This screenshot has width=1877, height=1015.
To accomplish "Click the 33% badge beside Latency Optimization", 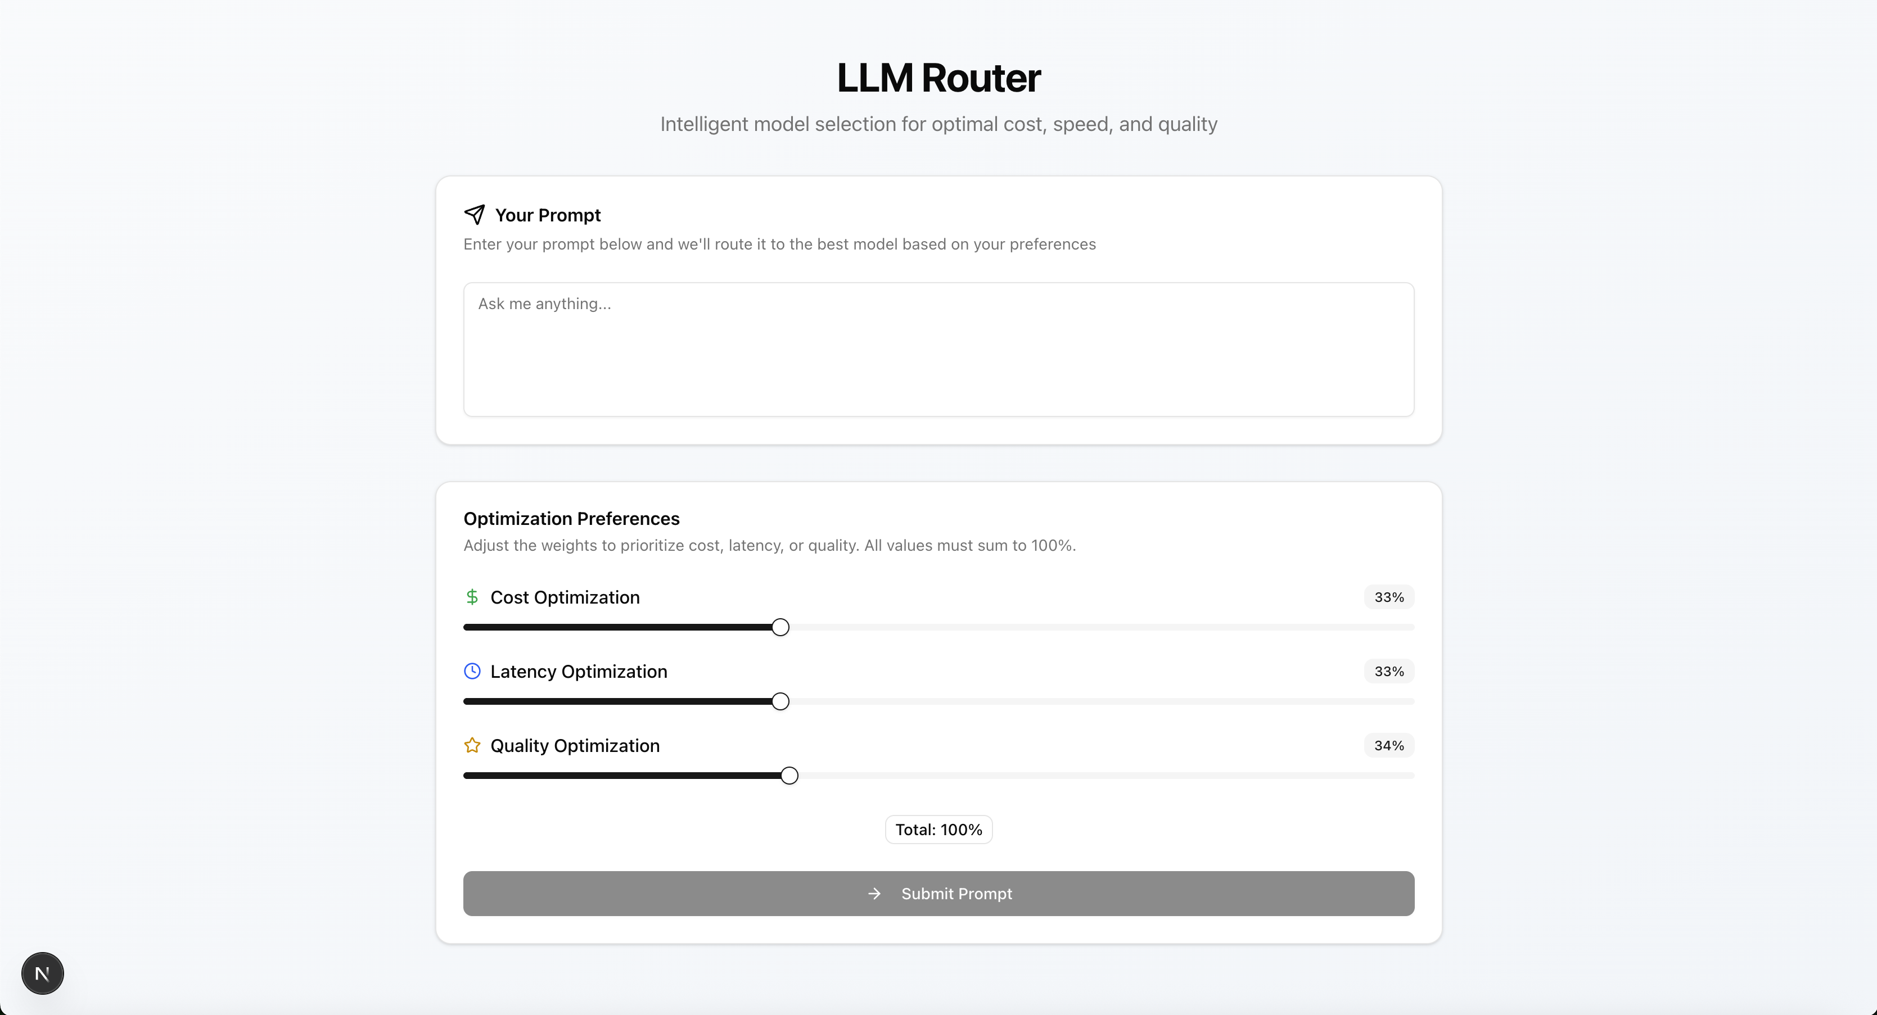I will coord(1388,670).
